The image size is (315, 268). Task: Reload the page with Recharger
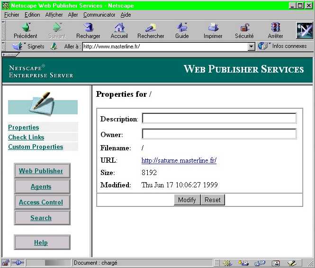click(x=88, y=30)
